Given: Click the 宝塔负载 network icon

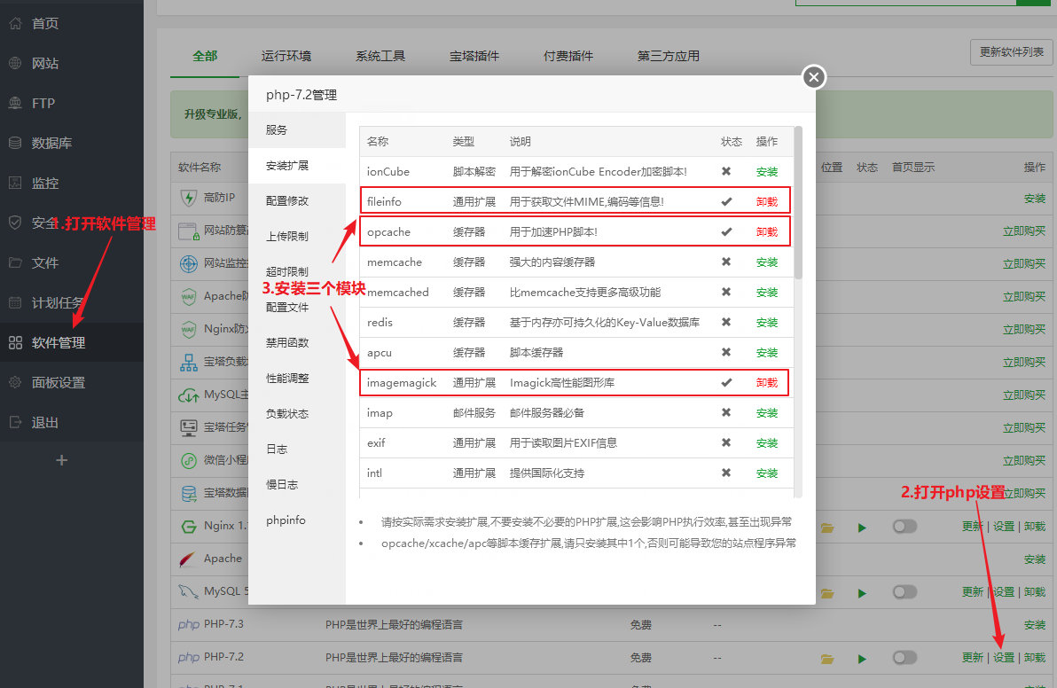Looking at the screenshot, I should tap(188, 362).
